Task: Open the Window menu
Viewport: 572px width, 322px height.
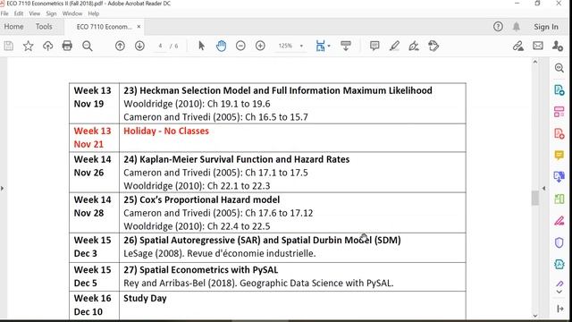Action: point(72,13)
